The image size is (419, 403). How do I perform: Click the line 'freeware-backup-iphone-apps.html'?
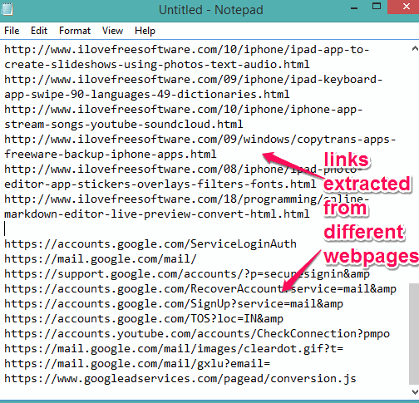click(111, 155)
